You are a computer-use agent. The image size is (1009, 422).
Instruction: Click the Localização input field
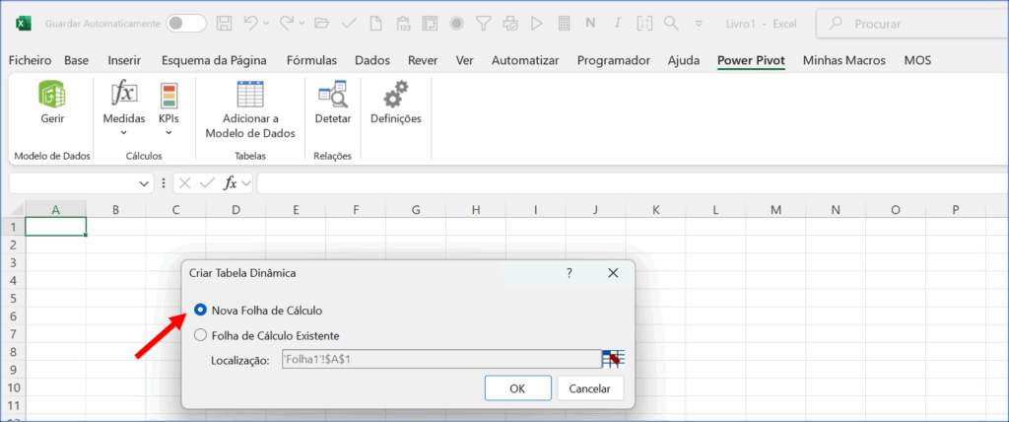(x=439, y=360)
